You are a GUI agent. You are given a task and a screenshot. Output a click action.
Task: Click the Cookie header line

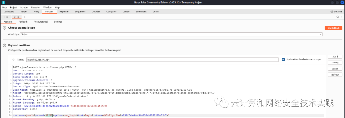point(60,106)
